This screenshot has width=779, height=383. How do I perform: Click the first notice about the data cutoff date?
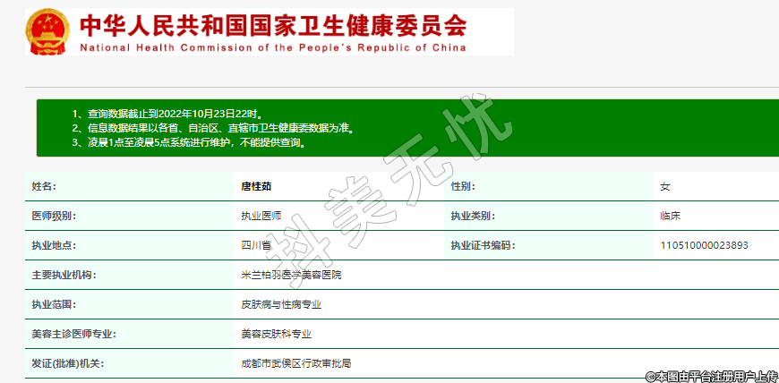(x=168, y=114)
